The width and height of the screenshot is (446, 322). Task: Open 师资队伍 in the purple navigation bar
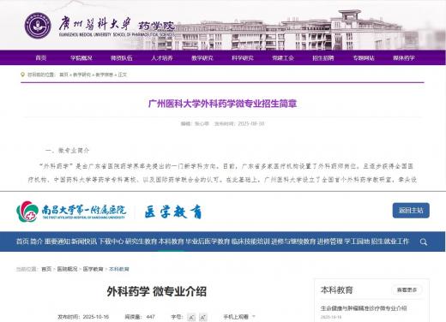click(x=122, y=58)
